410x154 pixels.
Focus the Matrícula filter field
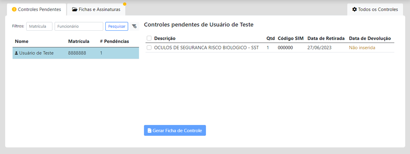coord(39,26)
